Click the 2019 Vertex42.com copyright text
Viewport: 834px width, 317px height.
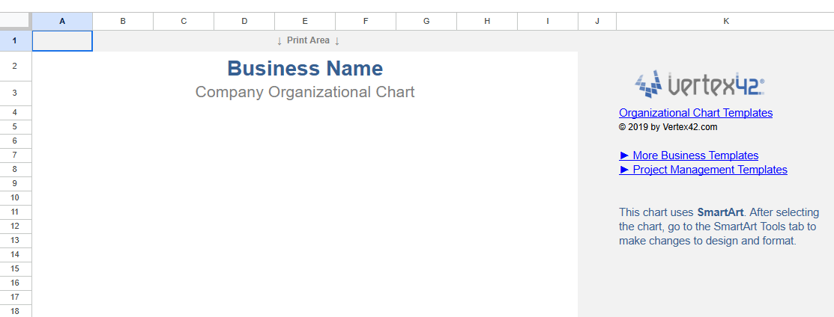pos(668,127)
